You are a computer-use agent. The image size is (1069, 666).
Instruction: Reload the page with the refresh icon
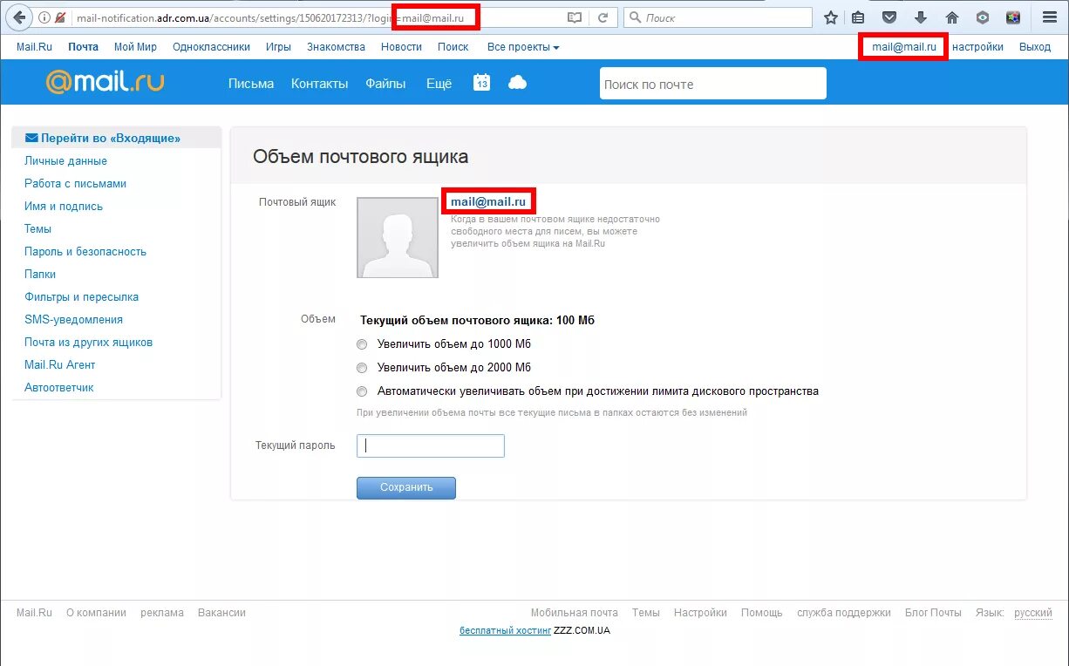[x=603, y=17]
